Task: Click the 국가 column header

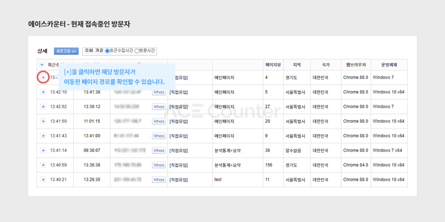Action: (326, 65)
